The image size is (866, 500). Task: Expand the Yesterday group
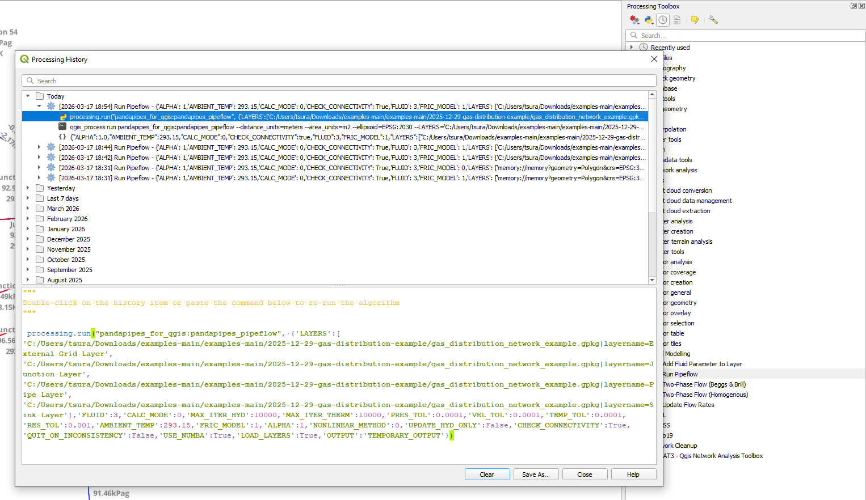coord(28,188)
